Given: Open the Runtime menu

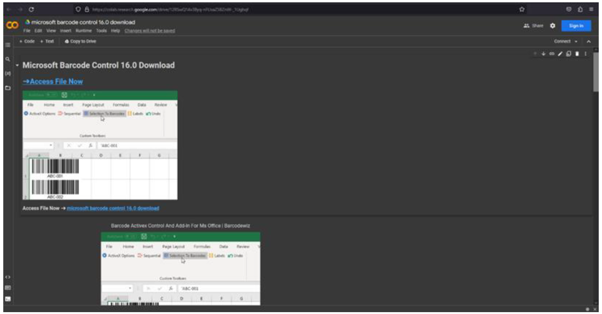Looking at the screenshot, I should click(x=84, y=31).
